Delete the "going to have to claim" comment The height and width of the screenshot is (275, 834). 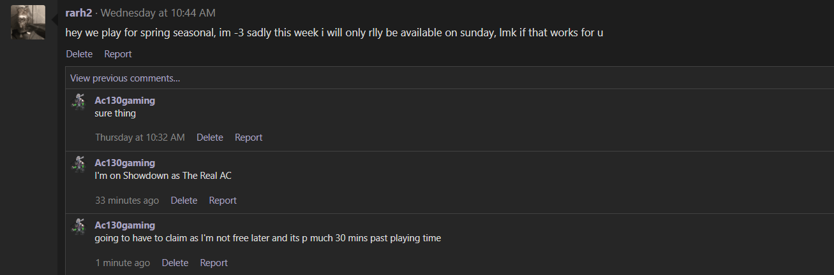[x=175, y=263]
